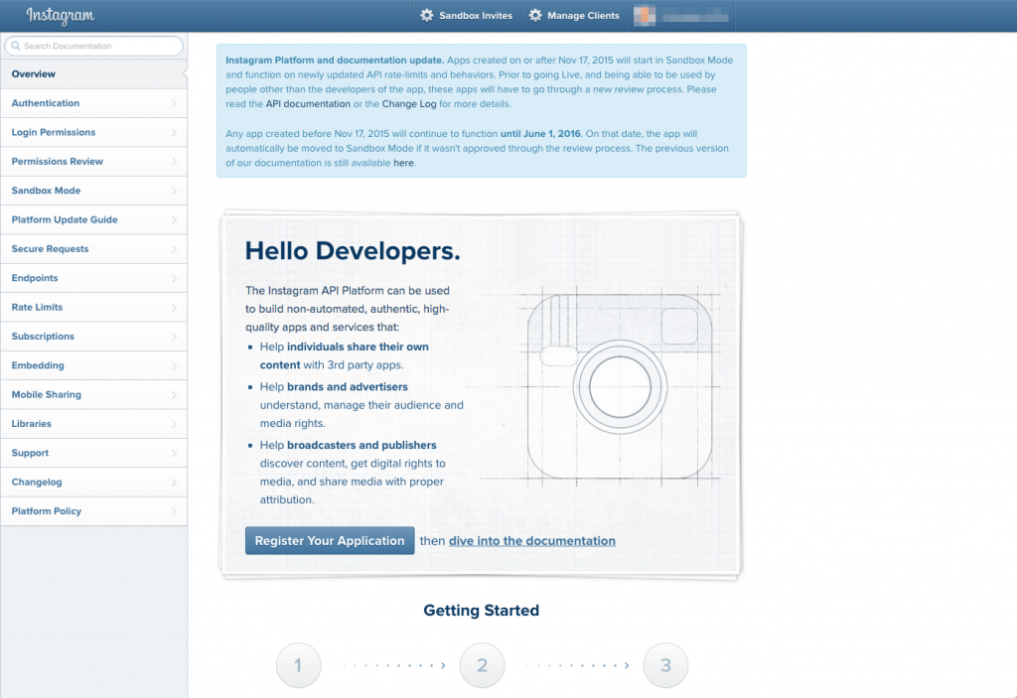This screenshot has height=698, width=1017.
Task: Expand the Authentication sidebar chevron
Action: 174,103
